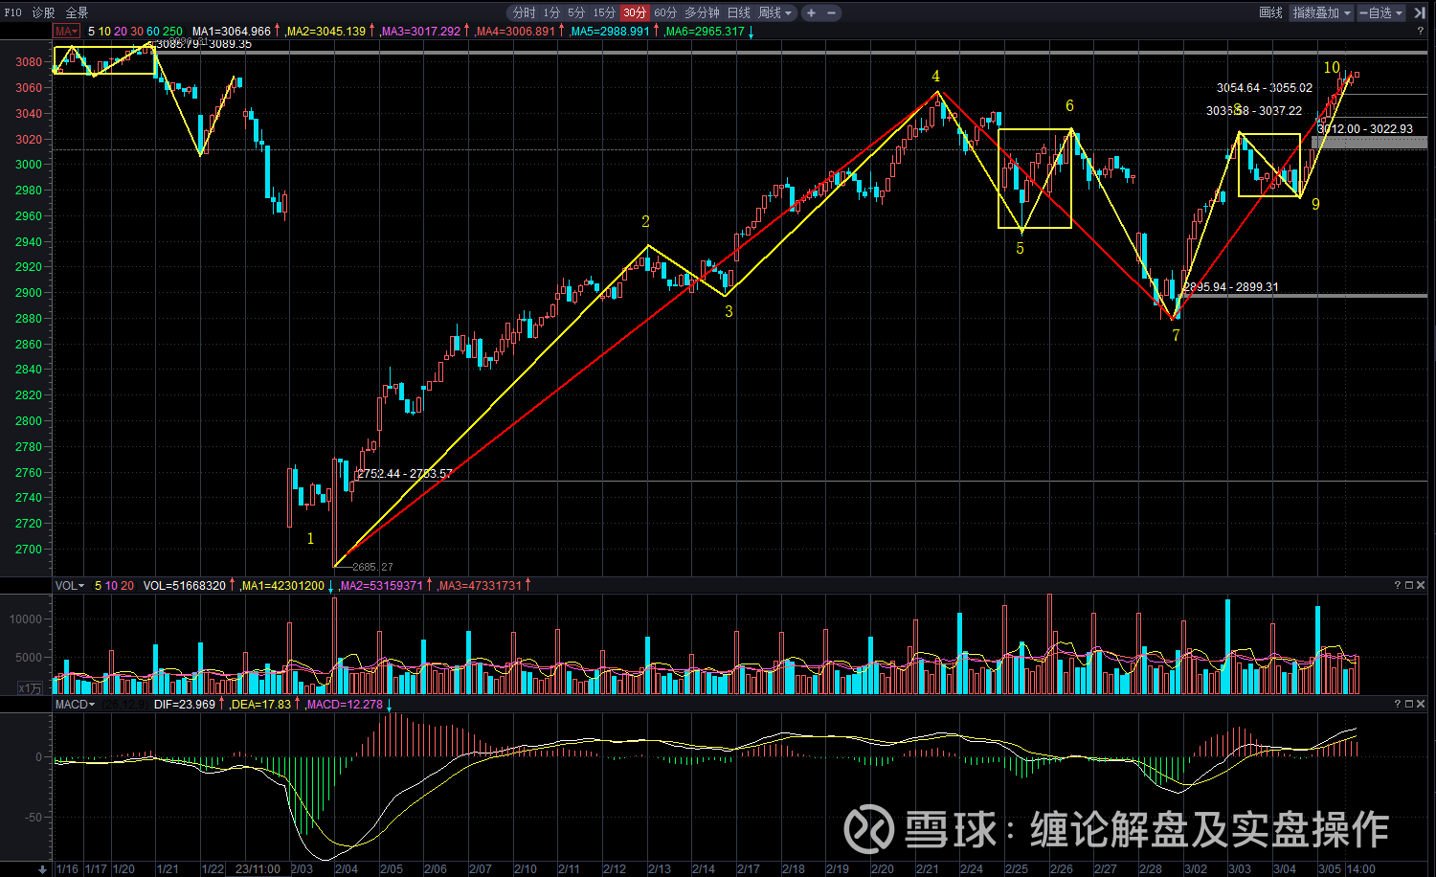Screen dimensions: 1436x877
Task: Click the 画线 drawing button
Action: tap(1270, 12)
